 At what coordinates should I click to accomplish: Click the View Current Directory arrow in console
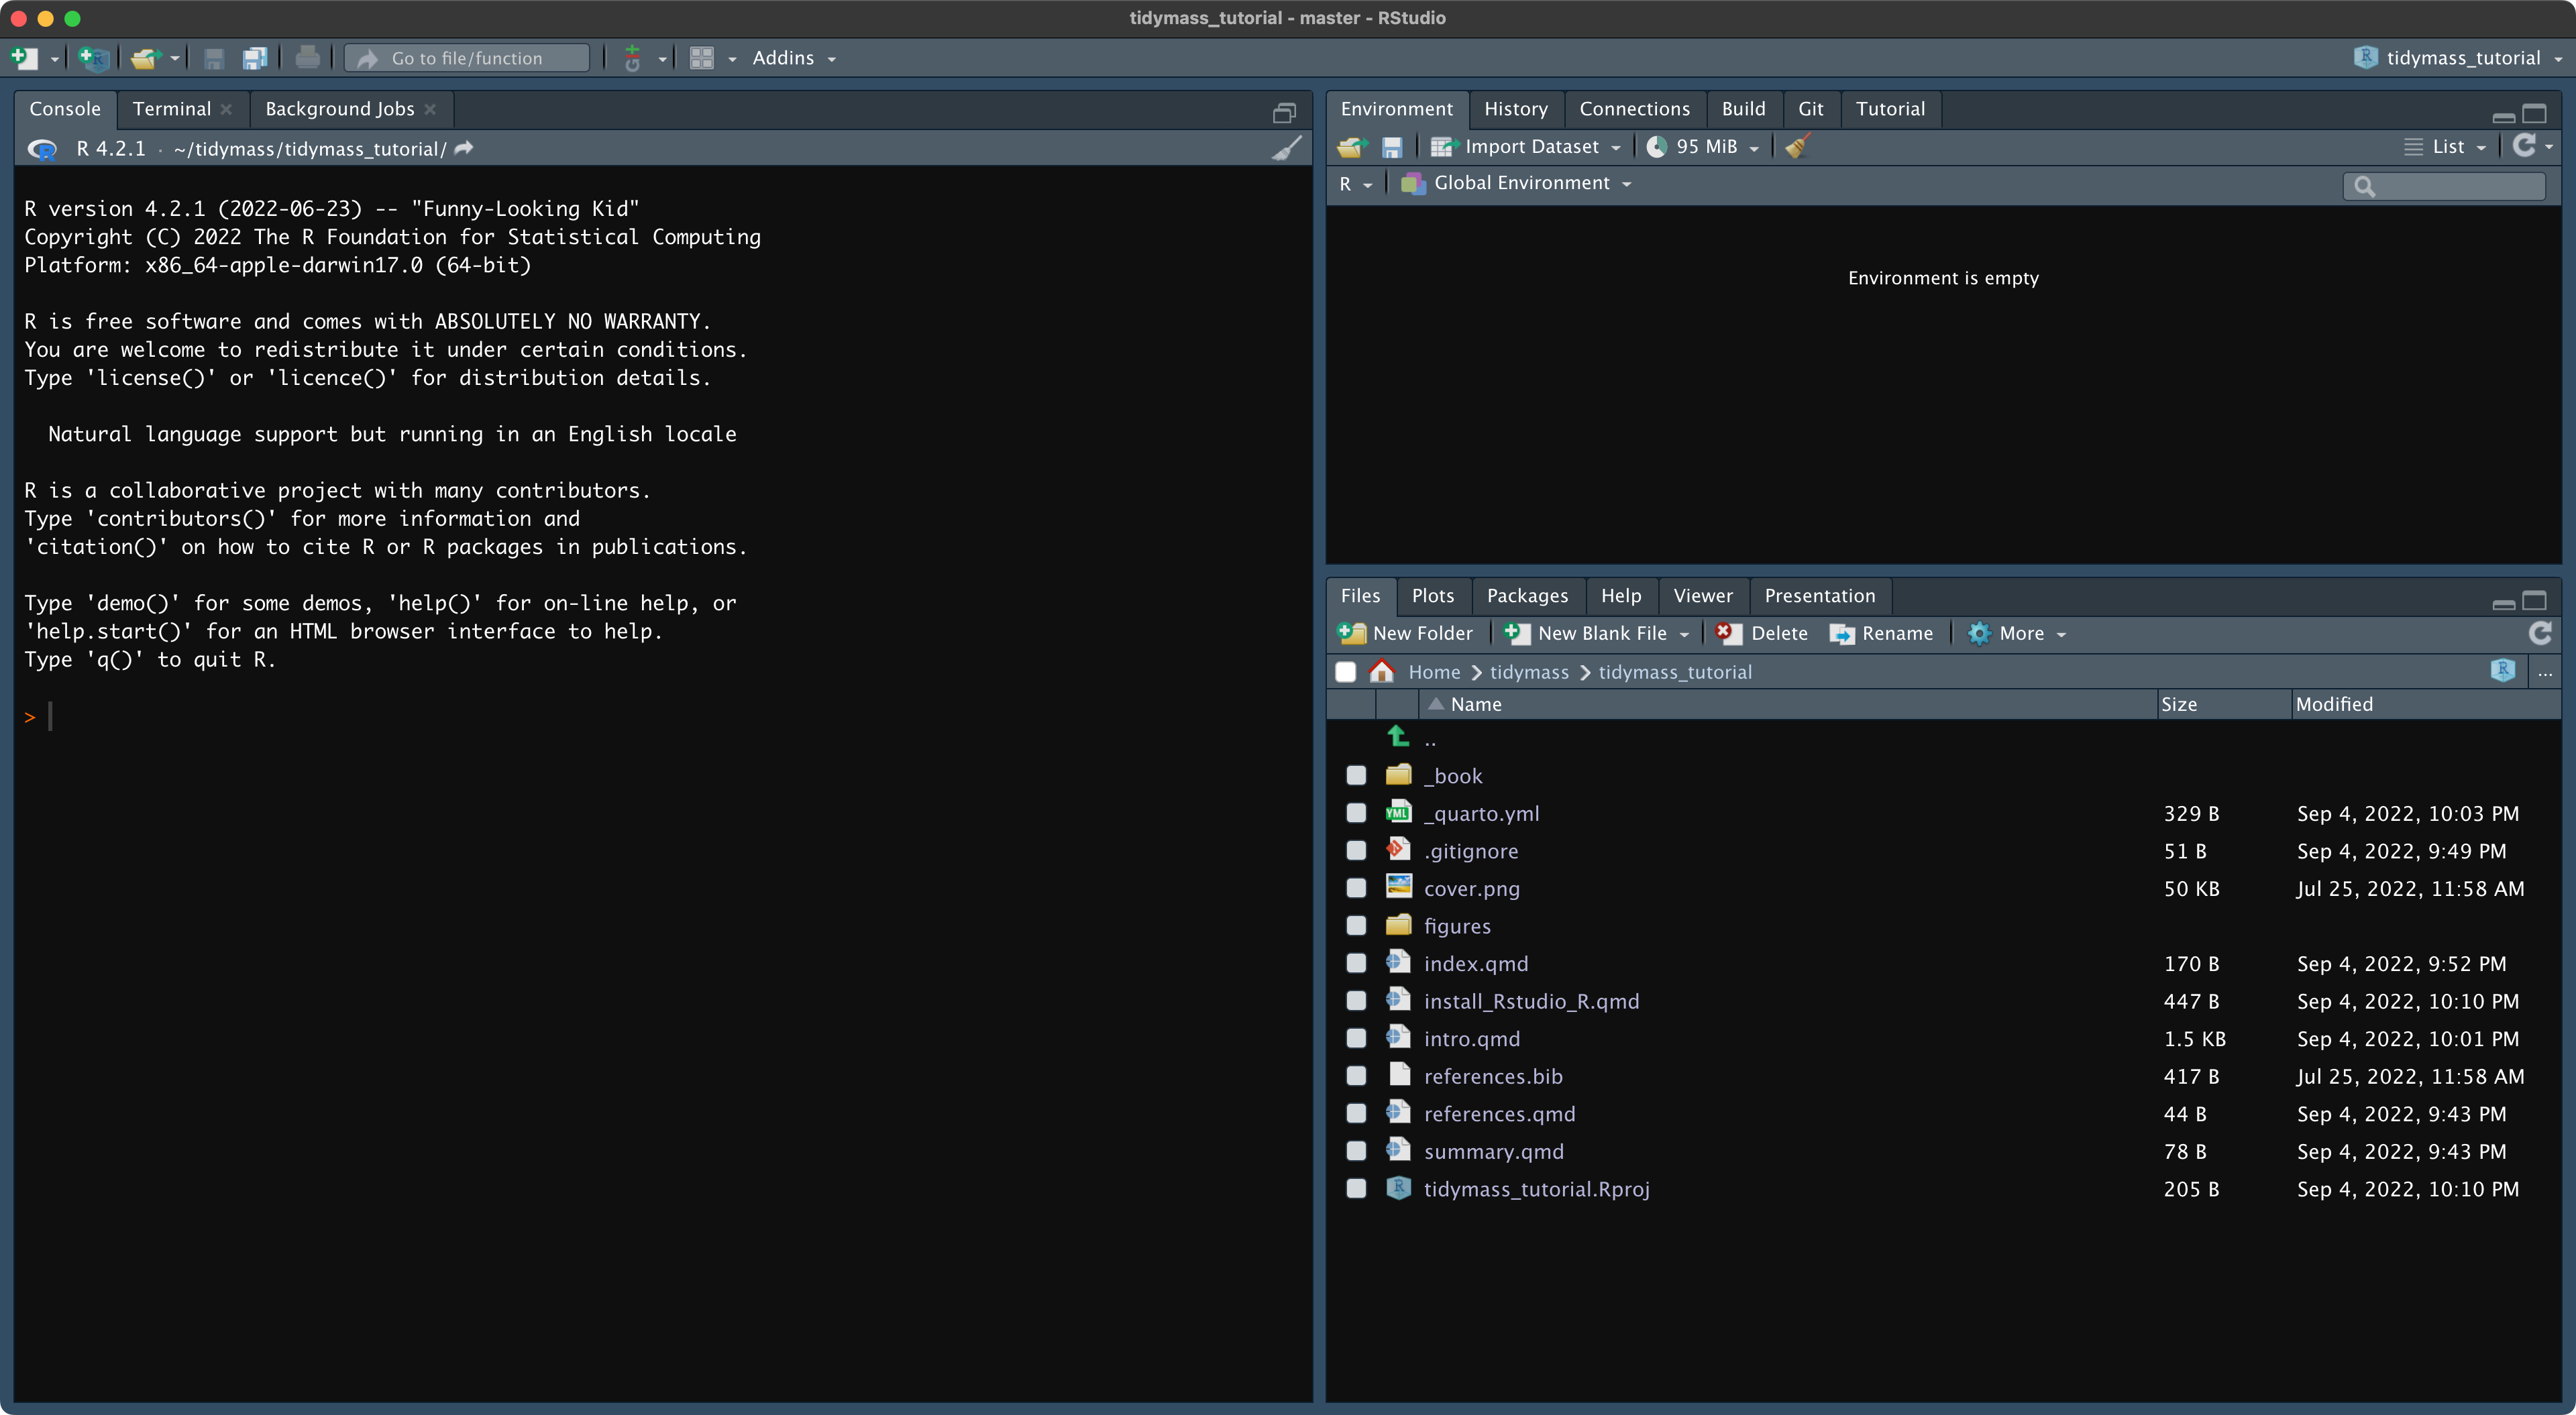(464, 148)
